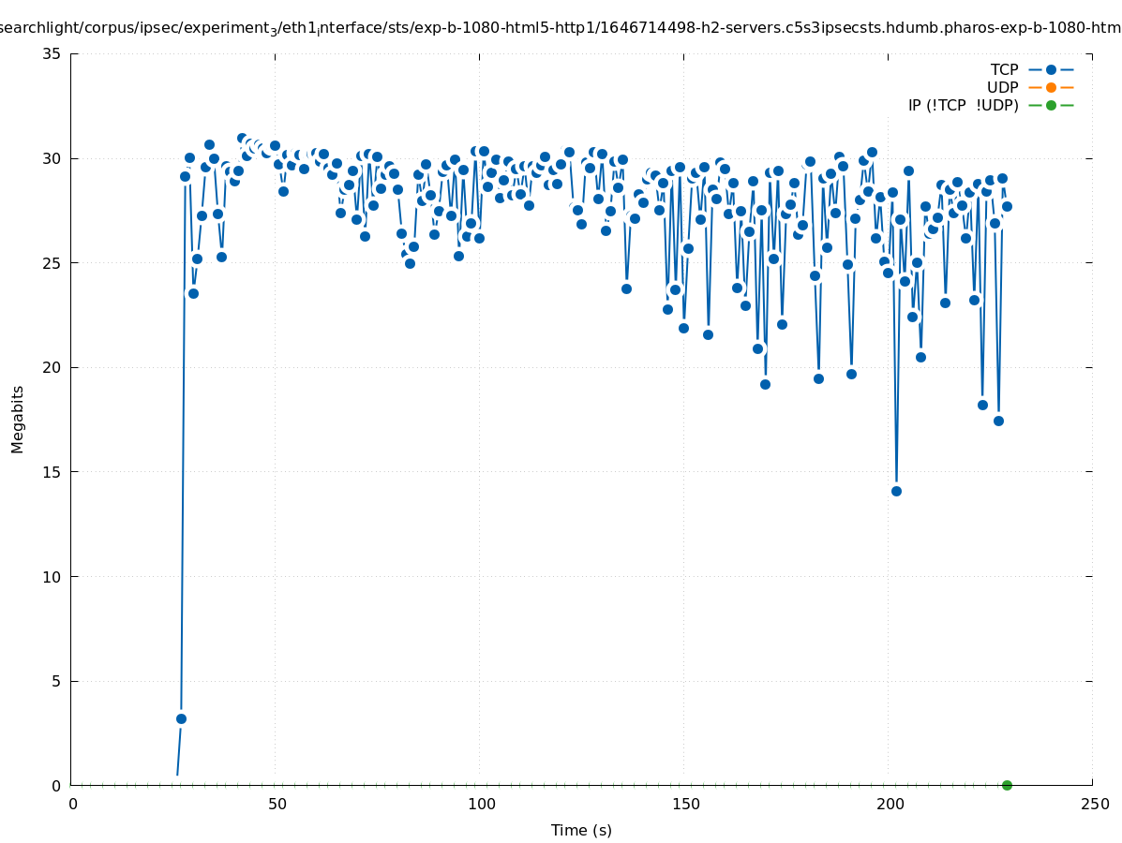Click the 150 tick label on the x-axis
This screenshot has height=843, width=1122.
click(684, 804)
